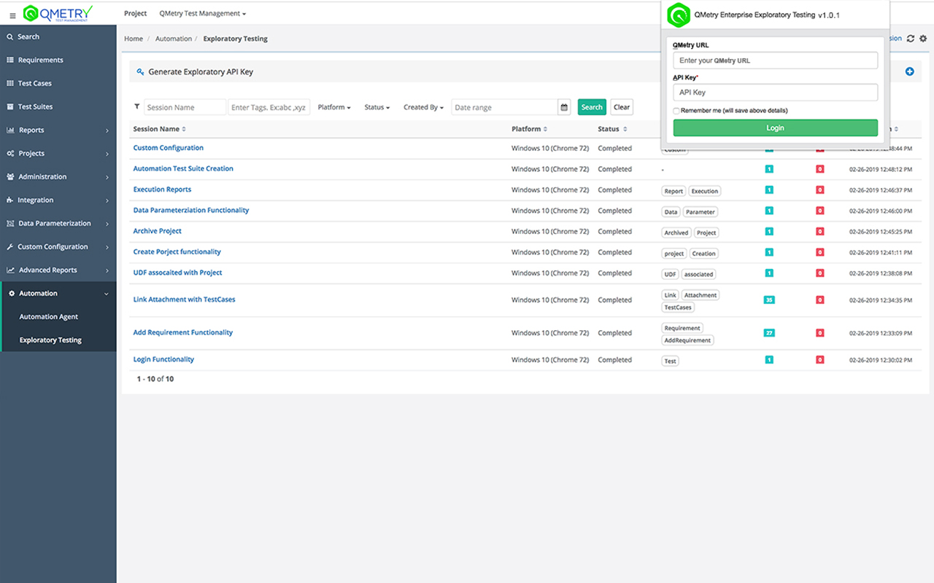Click the green Login button
This screenshot has width=934, height=583.
tap(775, 128)
